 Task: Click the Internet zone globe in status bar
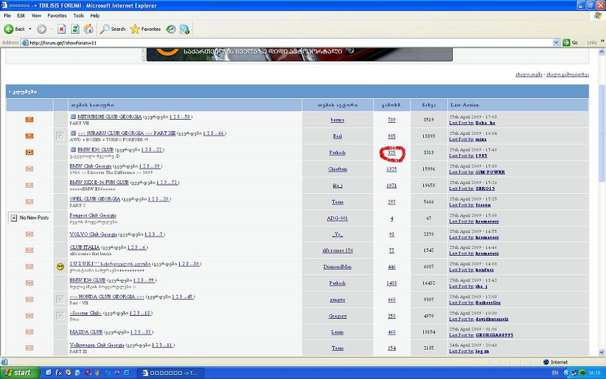pos(546,362)
